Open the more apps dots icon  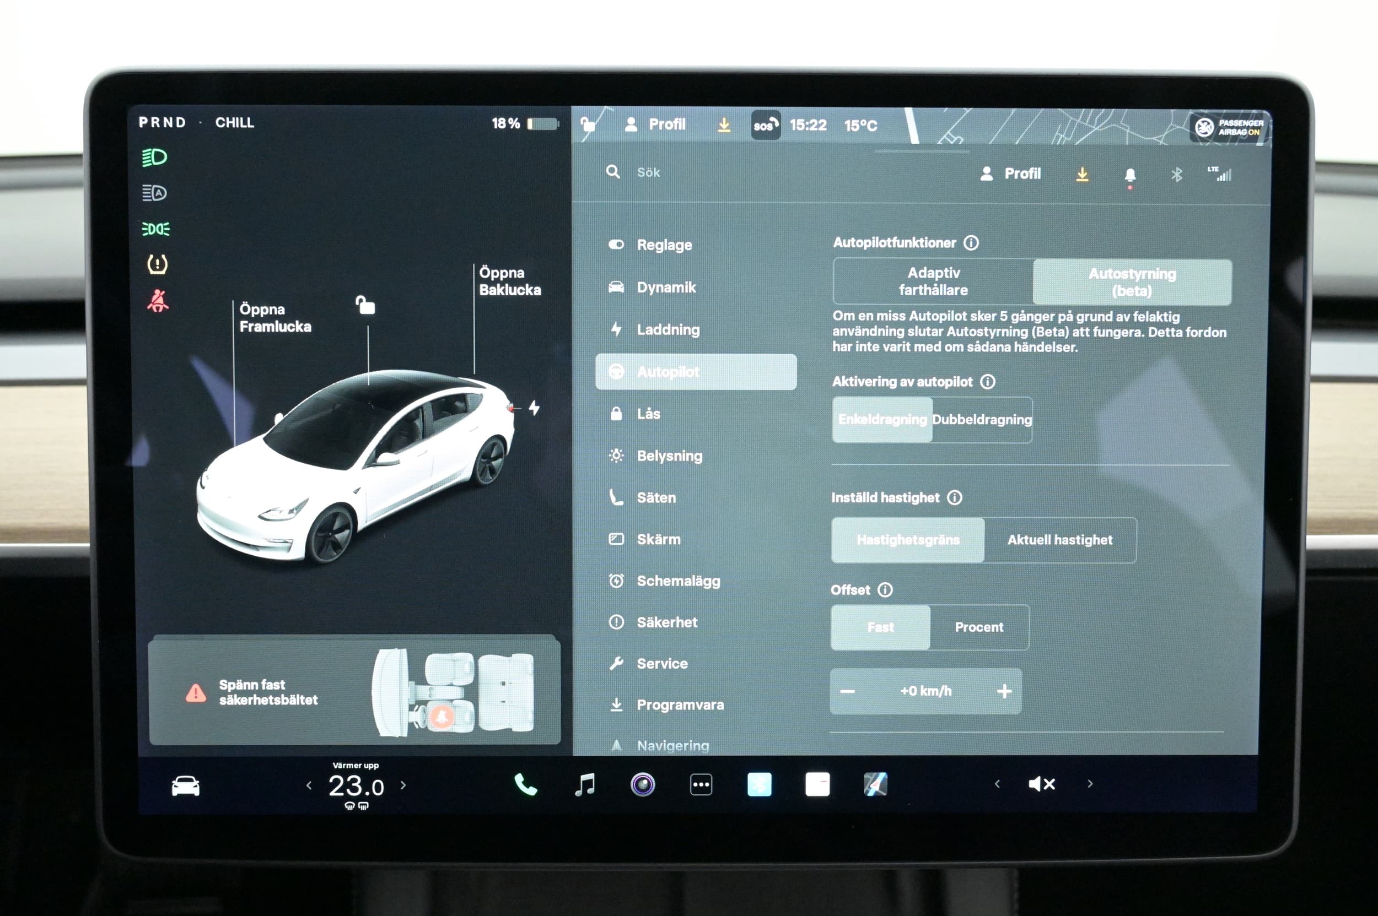(x=701, y=784)
